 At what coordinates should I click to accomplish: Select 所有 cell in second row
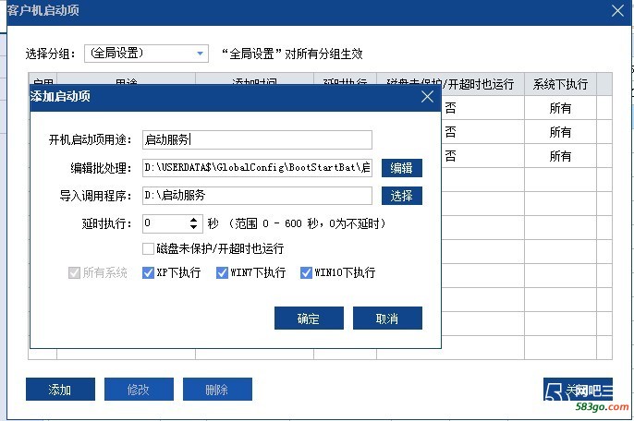click(560, 132)
